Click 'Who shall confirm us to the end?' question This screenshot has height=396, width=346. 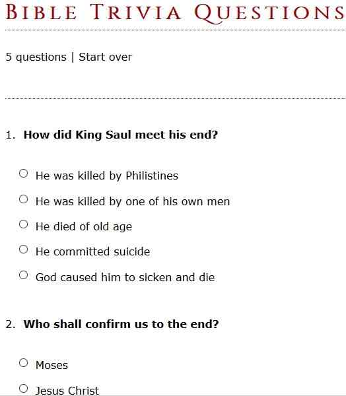tap(121, 324)
